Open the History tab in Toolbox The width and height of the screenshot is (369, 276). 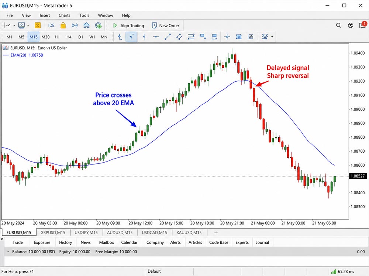click(65, 243)
